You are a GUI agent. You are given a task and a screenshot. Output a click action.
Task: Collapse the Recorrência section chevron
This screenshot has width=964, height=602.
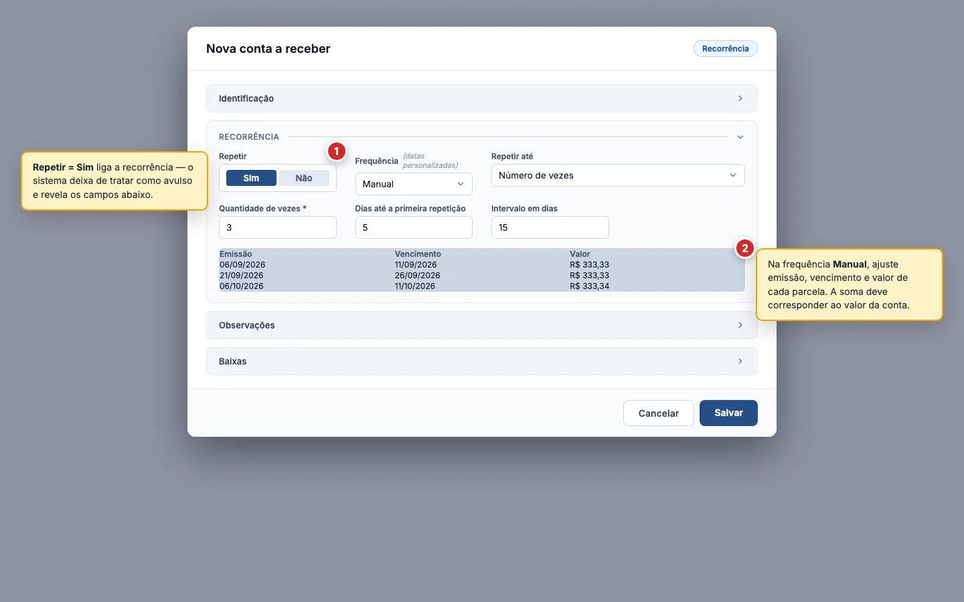click(x=740, y=137)
